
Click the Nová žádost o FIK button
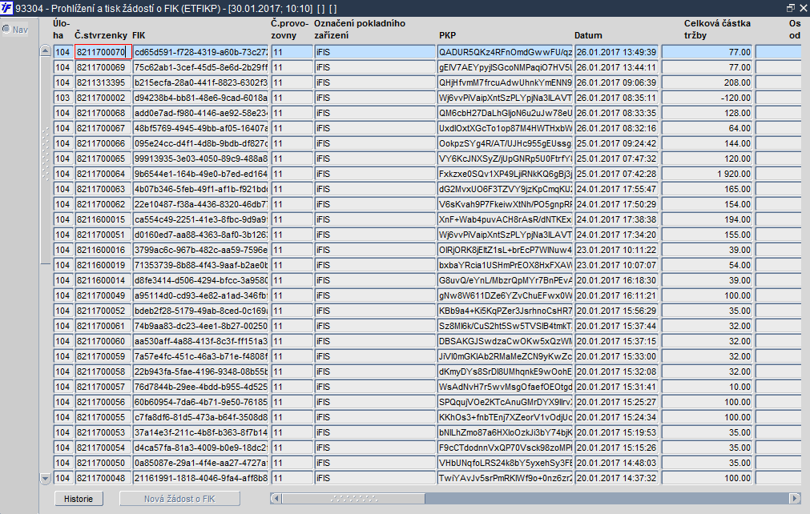pos(179,499)
